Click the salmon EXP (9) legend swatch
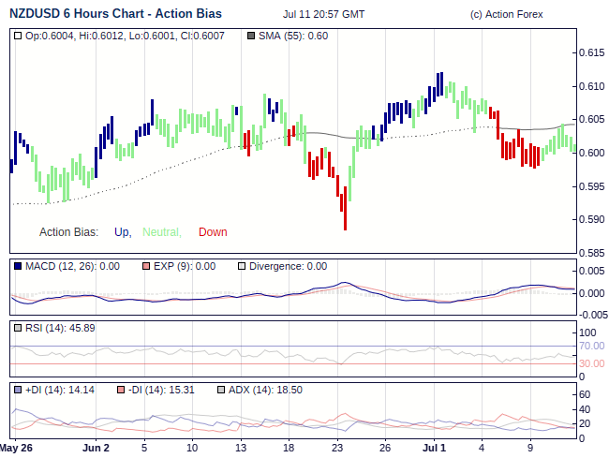609x458 pixels. [145, 266]
